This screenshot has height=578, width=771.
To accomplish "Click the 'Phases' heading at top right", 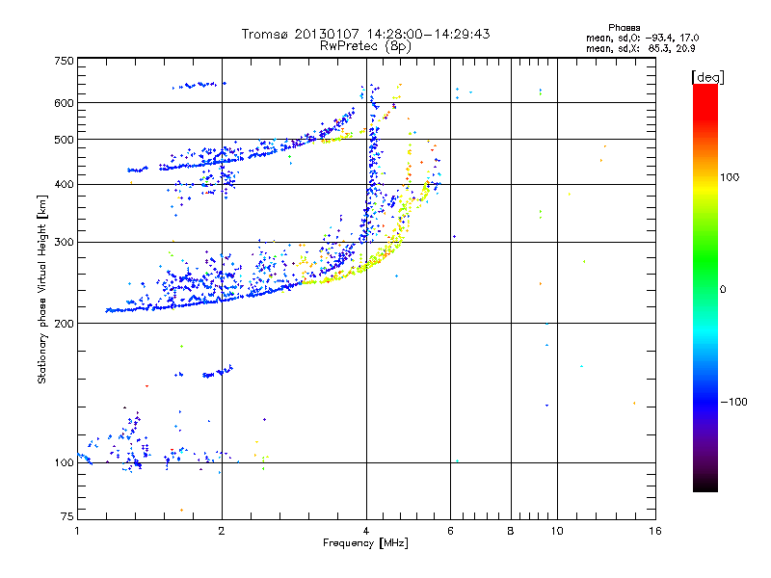I will [x=624, y=28].
